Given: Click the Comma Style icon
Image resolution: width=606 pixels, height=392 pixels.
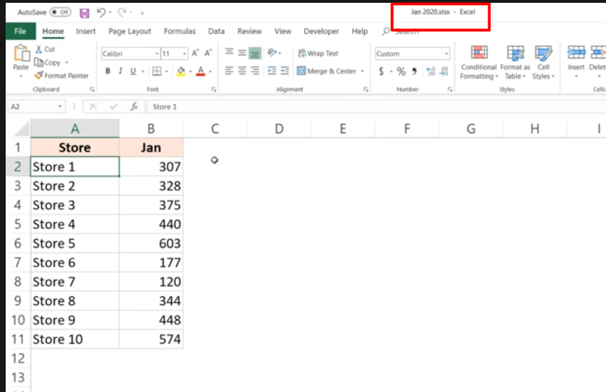Looking at the screenshot, I should (x=414, y=71).
